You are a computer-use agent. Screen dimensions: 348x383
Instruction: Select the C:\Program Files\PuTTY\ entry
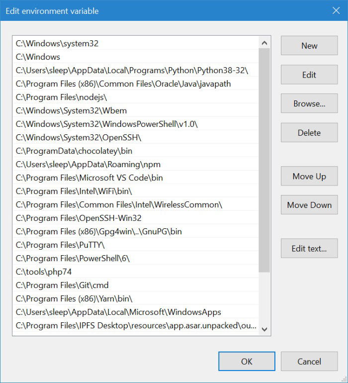(136, 245)
